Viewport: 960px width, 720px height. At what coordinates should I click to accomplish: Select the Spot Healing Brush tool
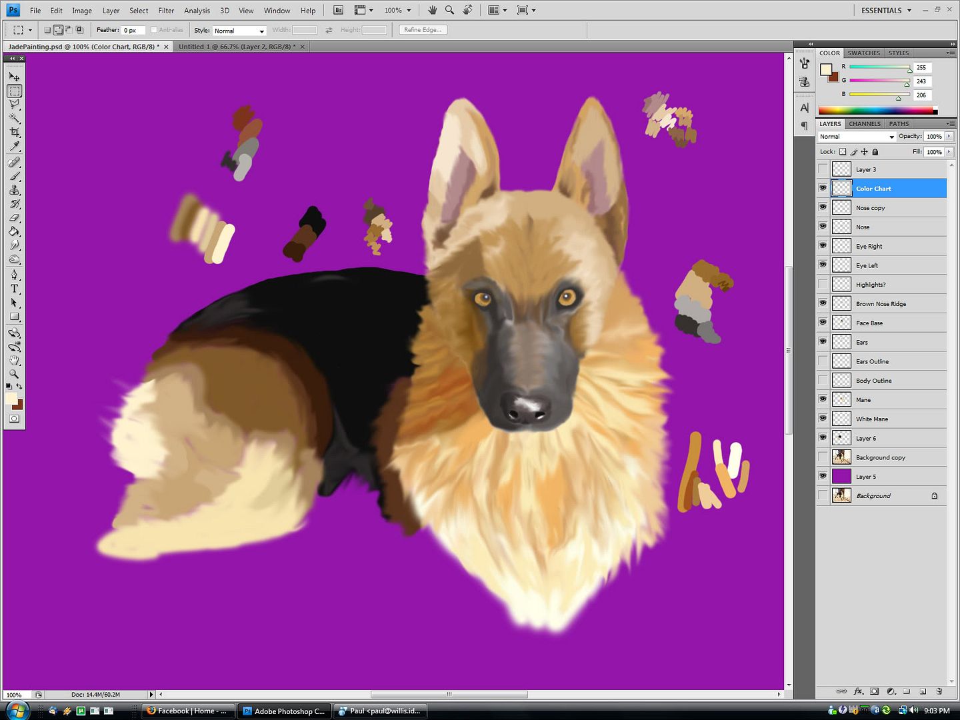(14, 162)
